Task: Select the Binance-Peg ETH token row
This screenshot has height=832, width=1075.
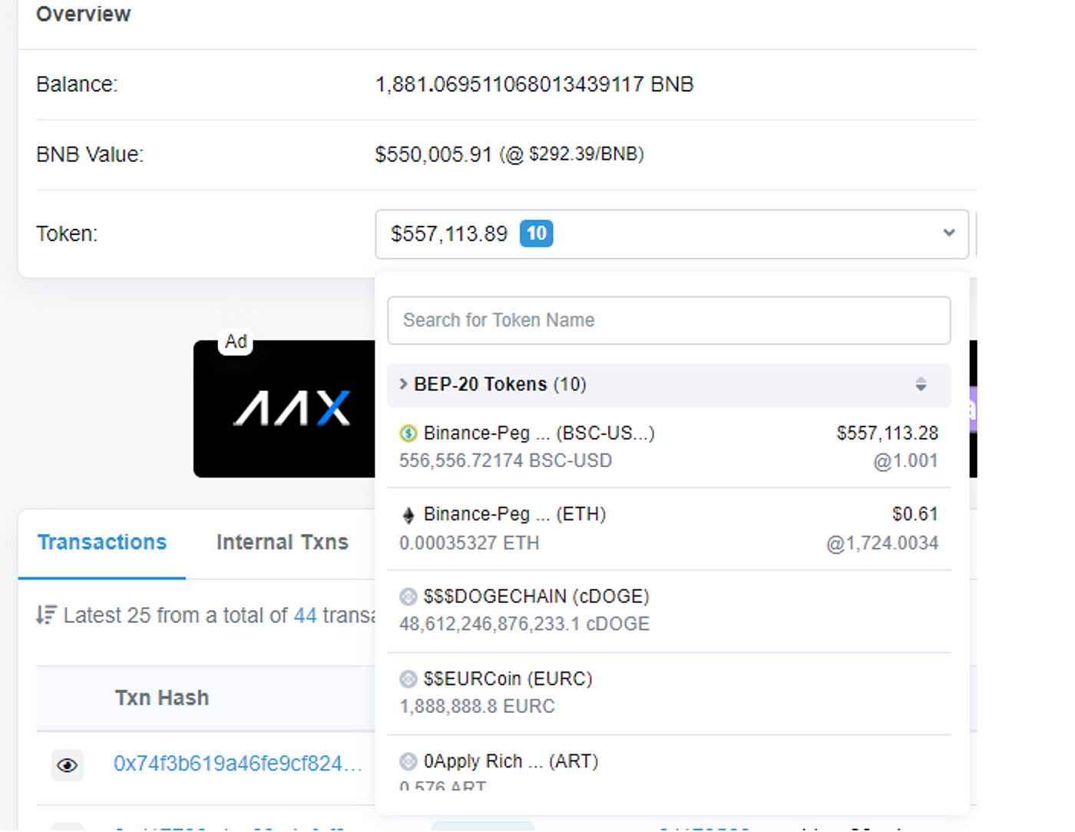Action: pos(669,529)
